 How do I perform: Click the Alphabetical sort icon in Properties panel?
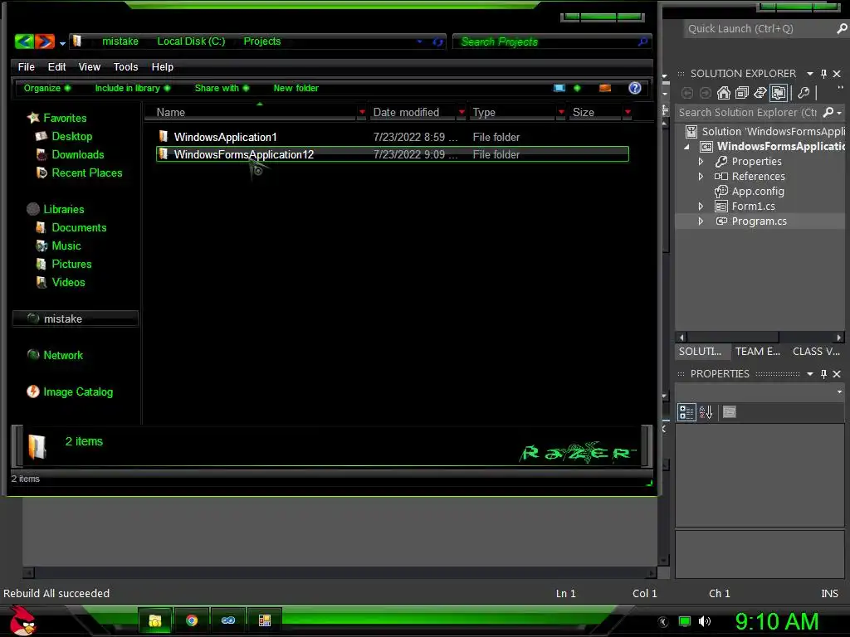[x=706, y=412]
